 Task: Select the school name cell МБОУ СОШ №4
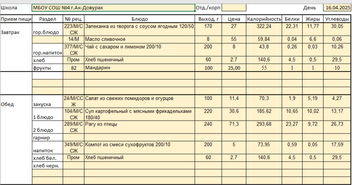coord(113,8)
